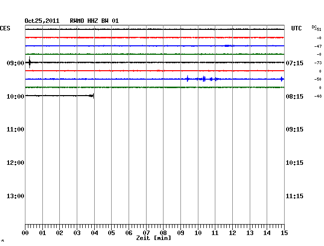Screen dimensions: 324x246
Task: Click the "09:15" UTC time label
Action: click(x=295, y=129)
